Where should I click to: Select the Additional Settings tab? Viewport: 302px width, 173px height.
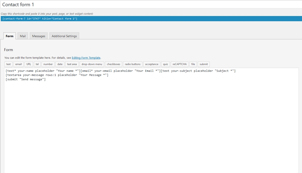pyautogui.click(x=64, y=36)
